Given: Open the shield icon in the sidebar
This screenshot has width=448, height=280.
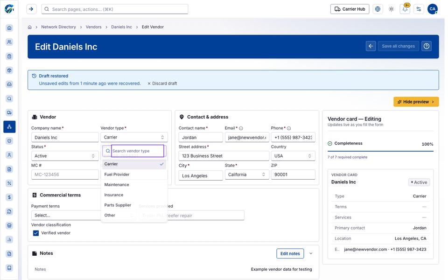Looking at the screenshot, I should [9, 141].
